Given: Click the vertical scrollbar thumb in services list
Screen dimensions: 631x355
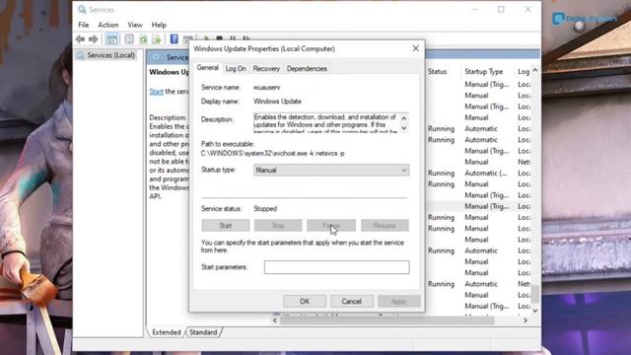Looking at the screenshot, I should (x=535, y=294).
